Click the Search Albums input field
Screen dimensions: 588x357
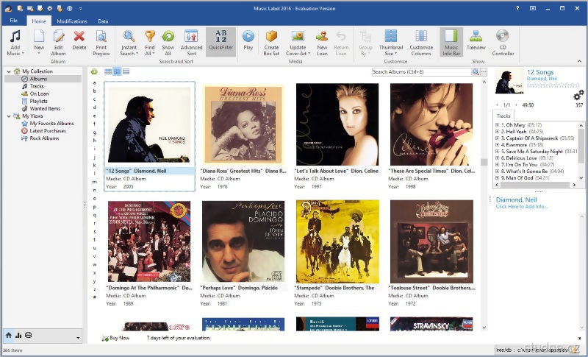(x=421, y=71)
